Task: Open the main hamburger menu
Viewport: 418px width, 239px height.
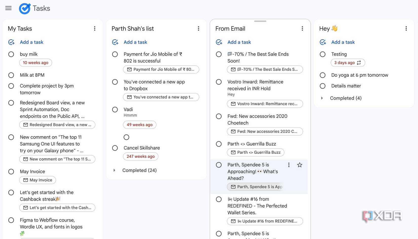Action: point(8,8)
